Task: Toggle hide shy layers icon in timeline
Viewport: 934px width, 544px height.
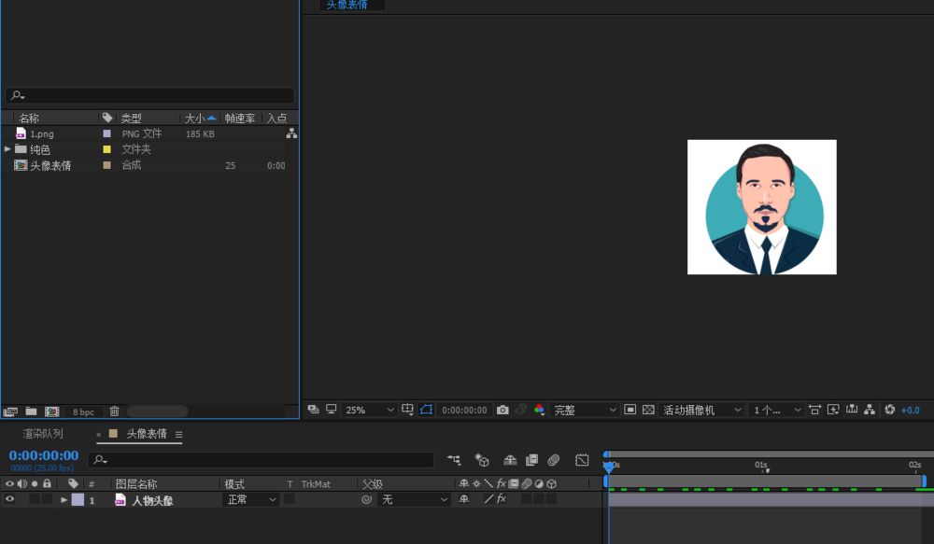Action: pyautogui.click(x=510, y=459)
